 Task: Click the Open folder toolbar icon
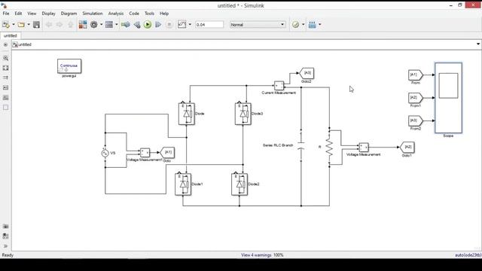[21, 25]
